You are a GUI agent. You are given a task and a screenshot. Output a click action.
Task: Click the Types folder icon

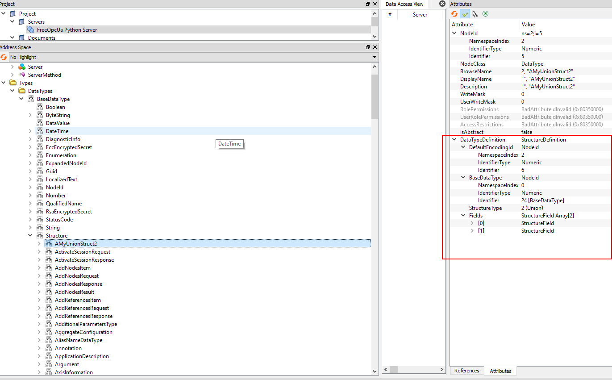13,83
